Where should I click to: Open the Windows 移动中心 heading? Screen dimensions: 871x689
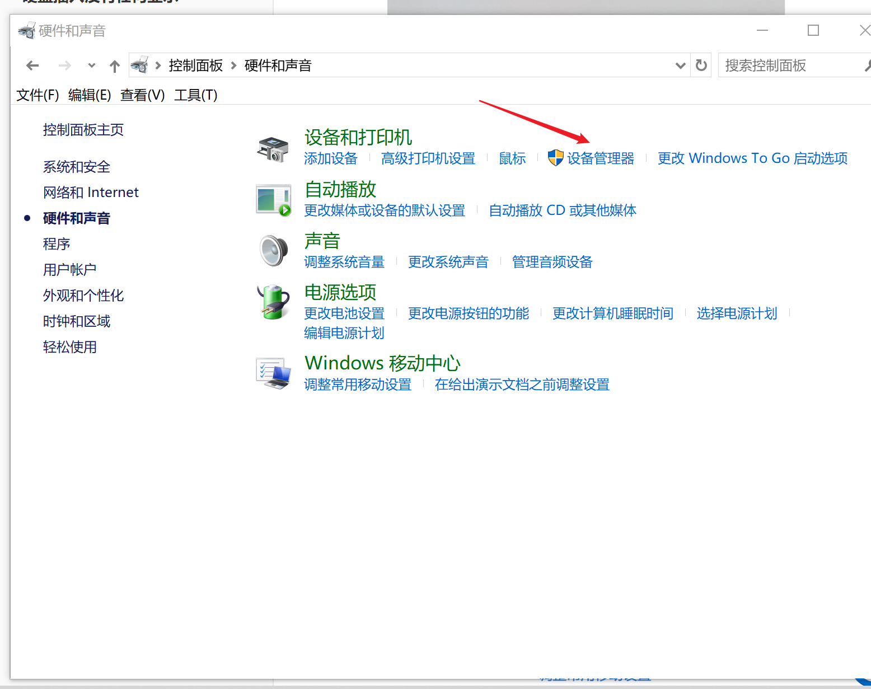(383, 363)
